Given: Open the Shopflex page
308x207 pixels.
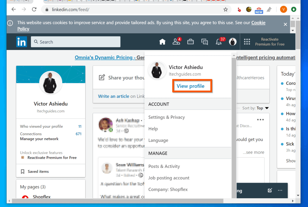Looking at the screenshot, I should pos(42,197).
